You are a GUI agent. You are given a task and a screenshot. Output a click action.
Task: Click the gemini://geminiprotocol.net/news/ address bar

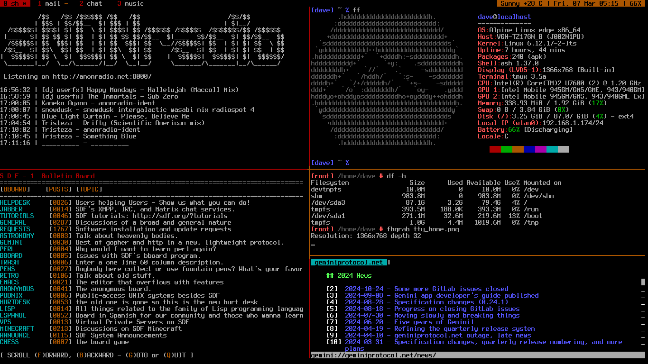pyautogui.click(x=373, y=355)
